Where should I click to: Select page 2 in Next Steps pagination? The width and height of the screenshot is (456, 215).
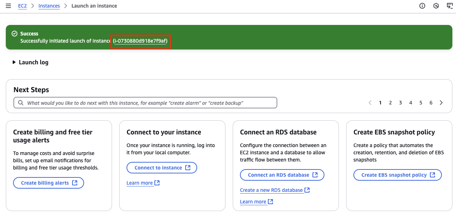[390, 103]
